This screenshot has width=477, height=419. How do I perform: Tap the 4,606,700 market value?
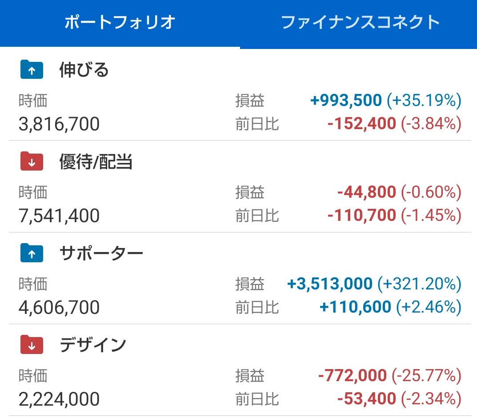[59, 307]
